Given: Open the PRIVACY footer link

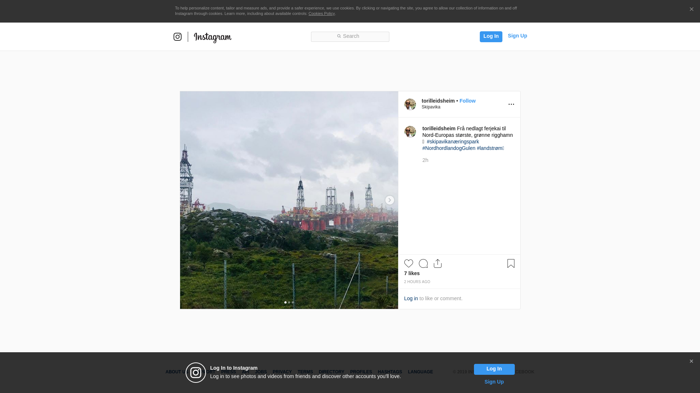Looking at the screenshot, I should [282, 372].
